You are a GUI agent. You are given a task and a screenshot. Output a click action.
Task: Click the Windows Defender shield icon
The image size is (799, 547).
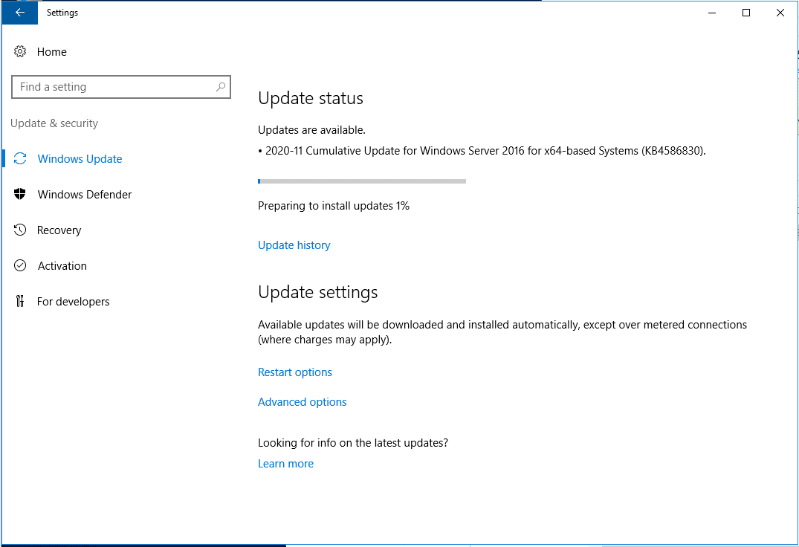20,194
